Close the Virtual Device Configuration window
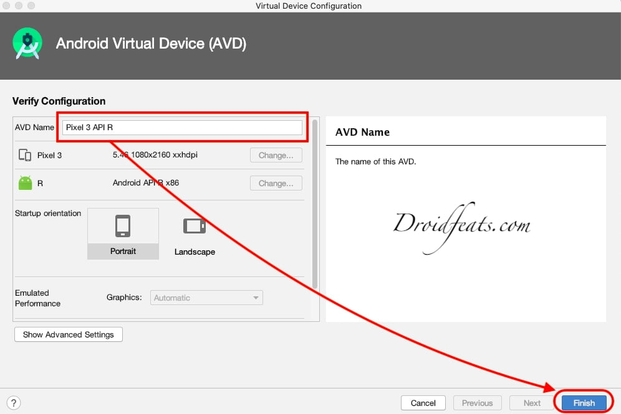 (x=6, y=6)
